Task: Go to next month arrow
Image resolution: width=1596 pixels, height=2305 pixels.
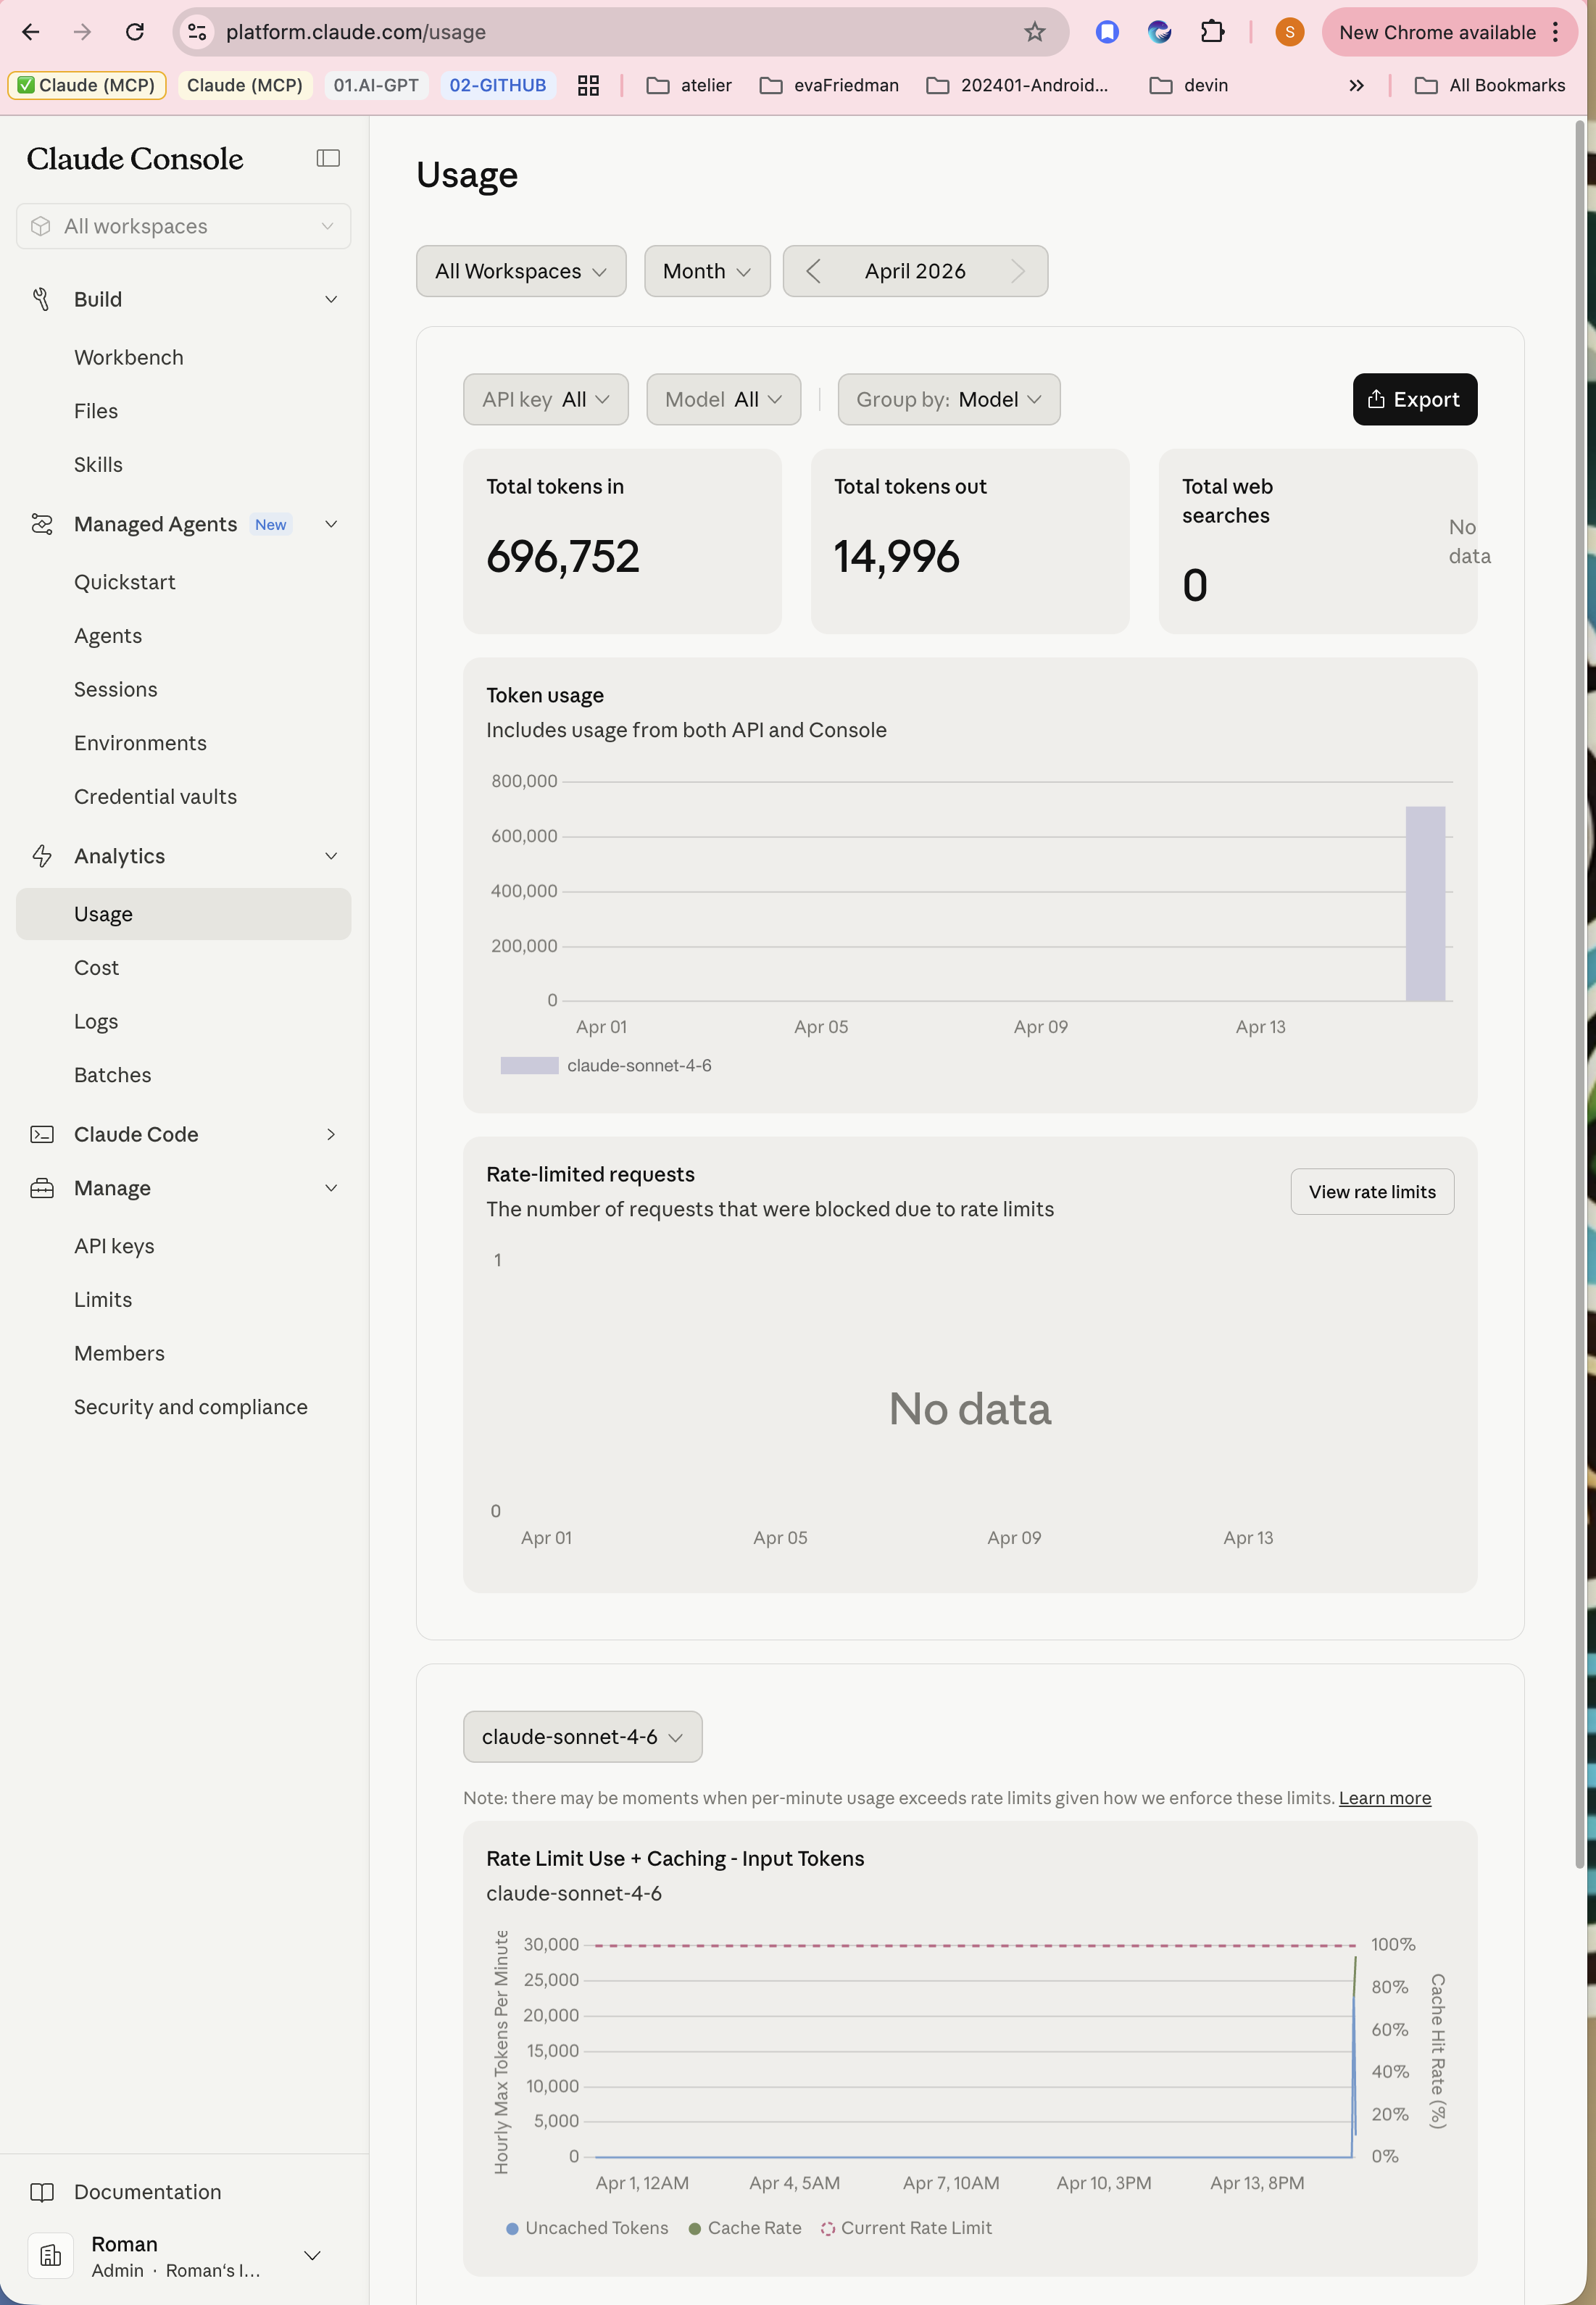Action: (1018, 271)
